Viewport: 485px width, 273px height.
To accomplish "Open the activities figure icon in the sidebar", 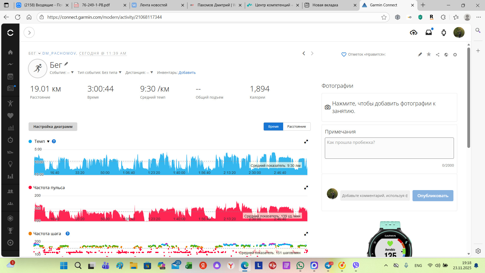I will (10, 103).
